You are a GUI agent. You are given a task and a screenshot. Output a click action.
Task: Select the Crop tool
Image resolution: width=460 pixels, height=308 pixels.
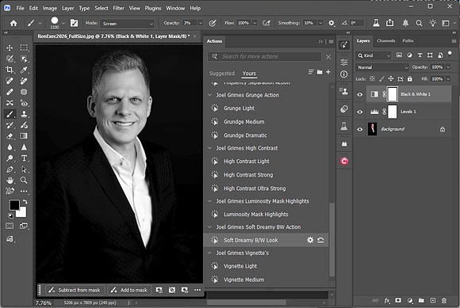click(x=10, y=70)
